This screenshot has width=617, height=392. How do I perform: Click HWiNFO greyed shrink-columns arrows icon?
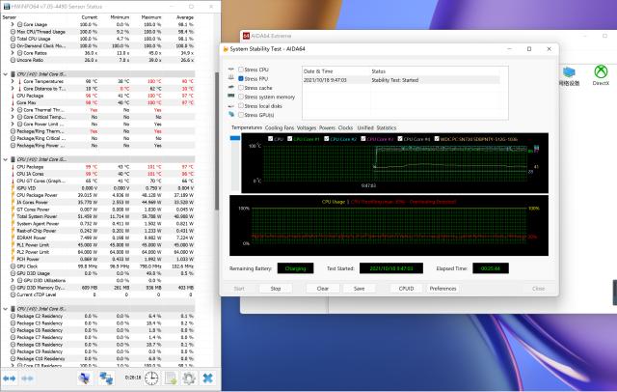tap(27, 378)
